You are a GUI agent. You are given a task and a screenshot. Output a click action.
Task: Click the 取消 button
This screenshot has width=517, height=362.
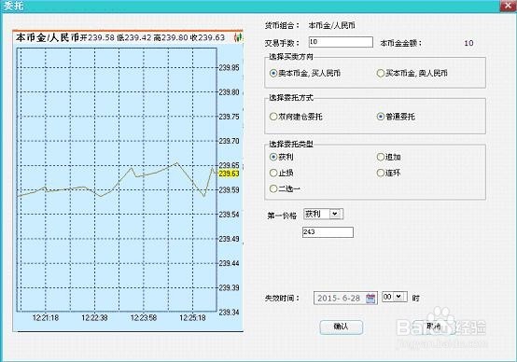(x=433, y=327)
